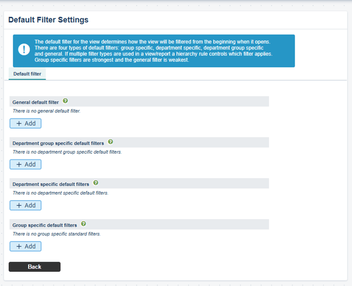Click "no department group specific default filters" message
Viewport: 352px width, 286px height.
[67, 152]
